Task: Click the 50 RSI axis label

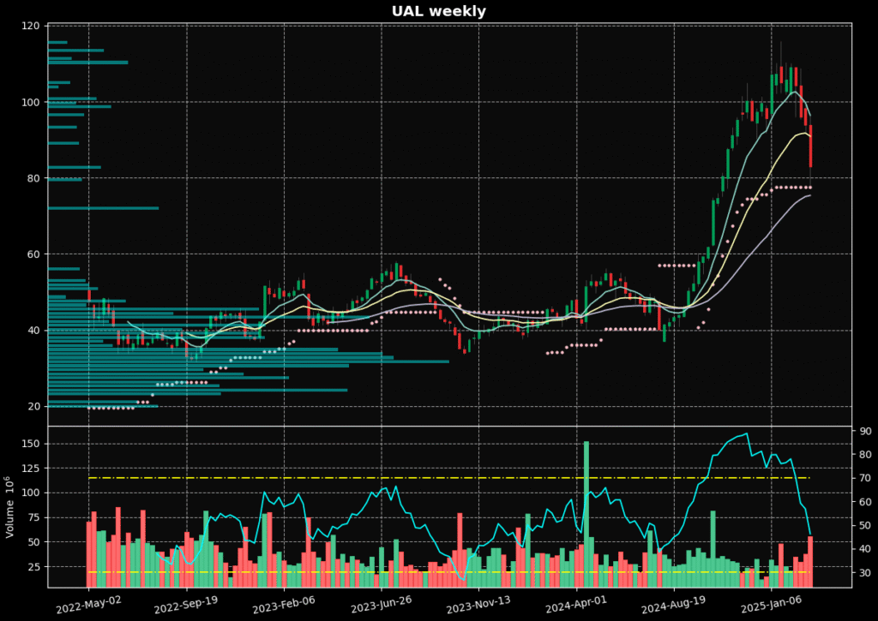Action: [x=866, y=526]
